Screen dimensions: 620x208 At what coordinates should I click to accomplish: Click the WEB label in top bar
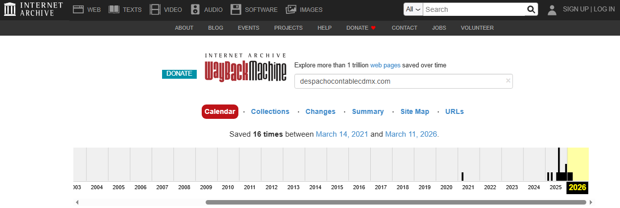tap(94, 9)
